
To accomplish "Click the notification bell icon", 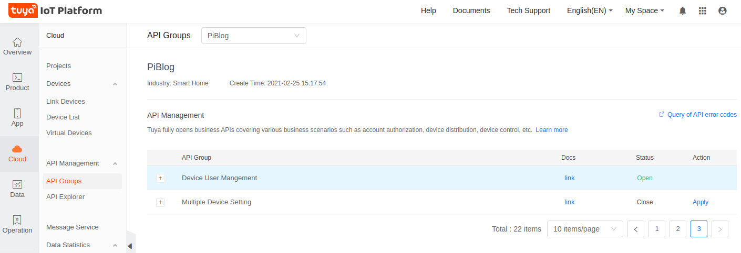I will pyautogui.click(x=683, y=10).
